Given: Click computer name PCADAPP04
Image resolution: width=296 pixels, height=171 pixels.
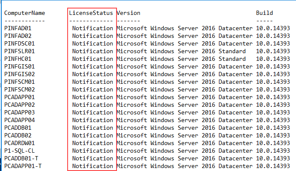Looking at the screenshot, I should click(x=20, y=120).
